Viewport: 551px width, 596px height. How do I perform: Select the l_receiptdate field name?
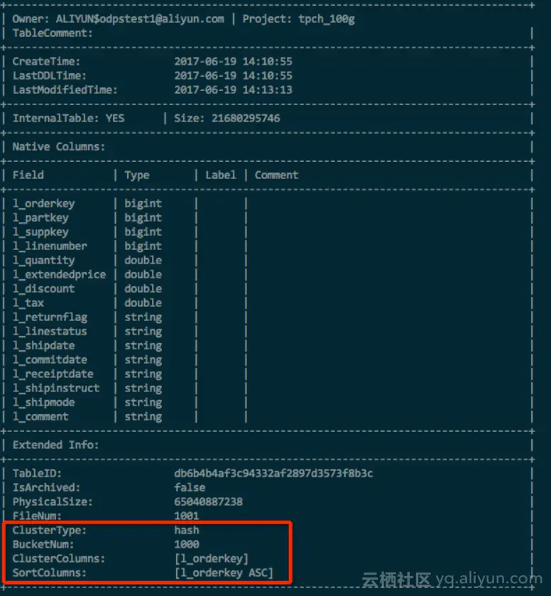point(53,374)
